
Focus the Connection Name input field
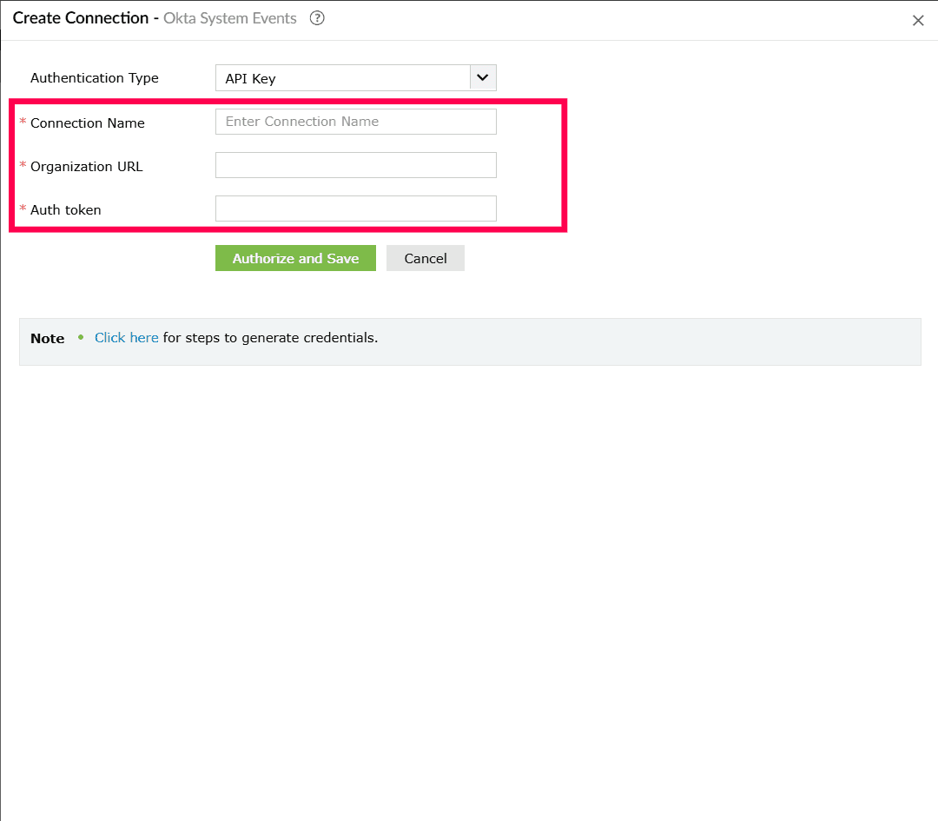click(x=356, y=122)
